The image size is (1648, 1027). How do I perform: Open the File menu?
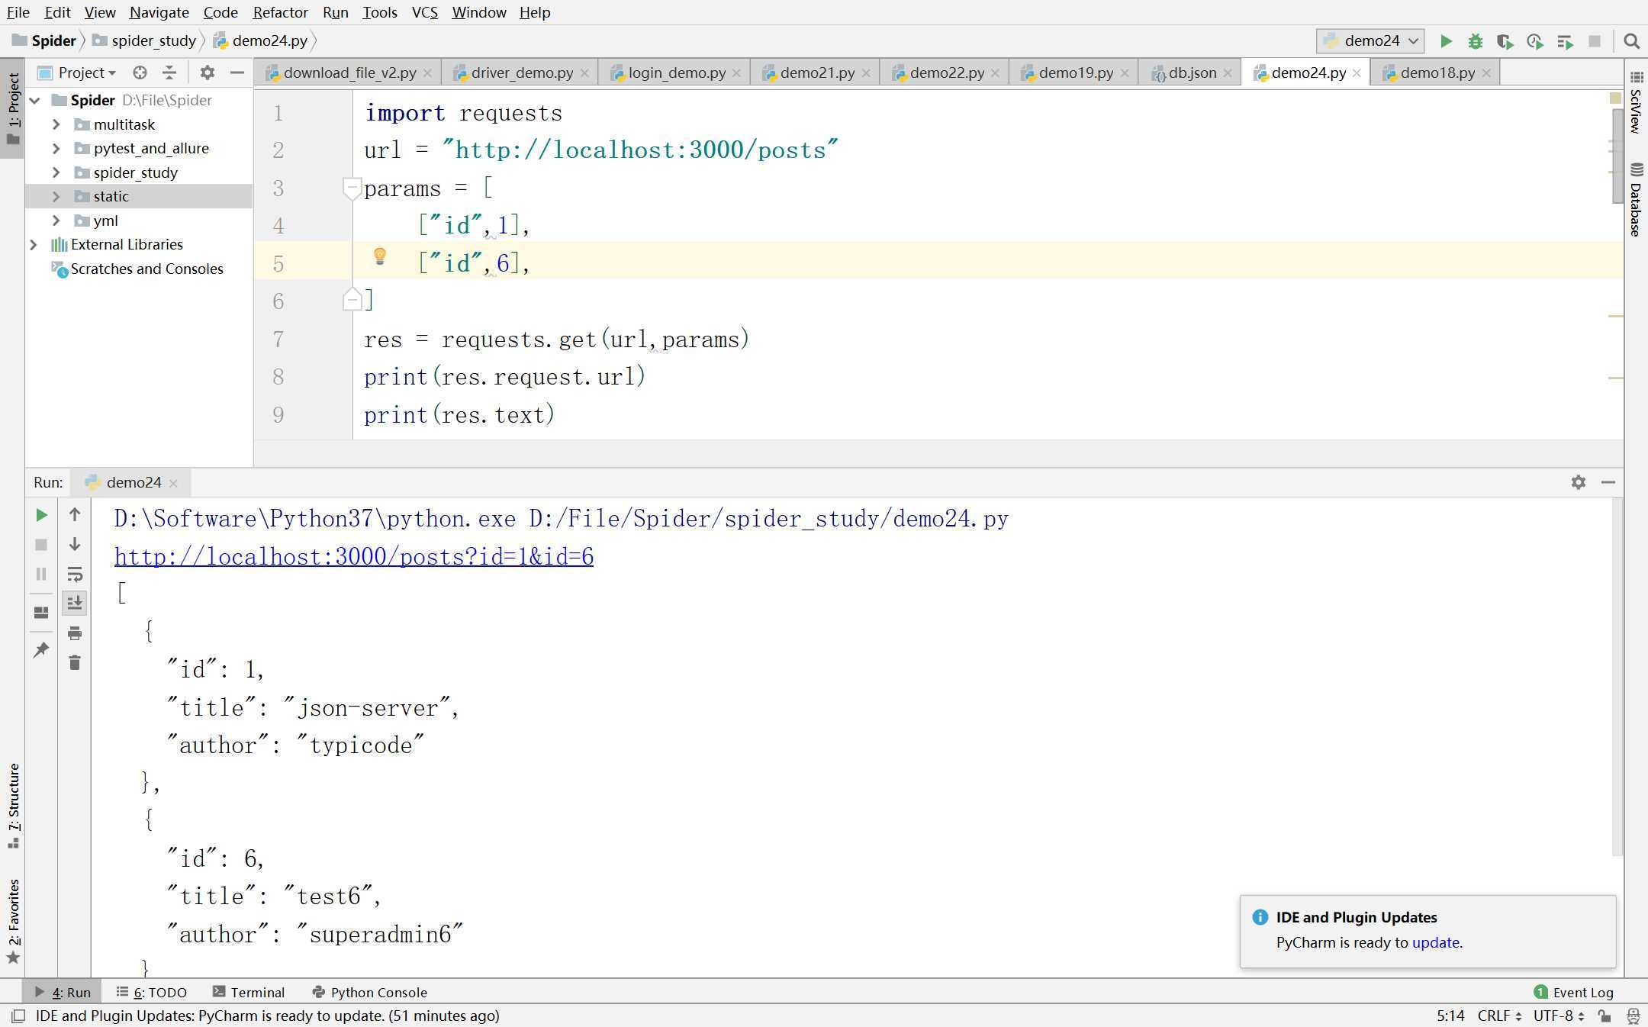pos(18,12)
